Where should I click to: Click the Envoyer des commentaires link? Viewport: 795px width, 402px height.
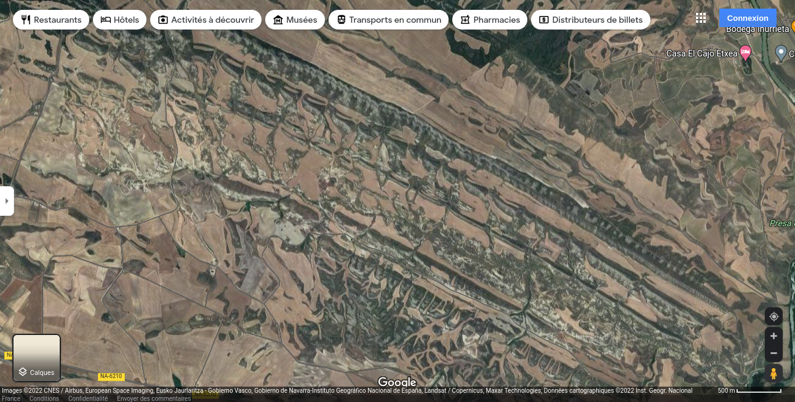pyautogui.click(x=154, y=398)
